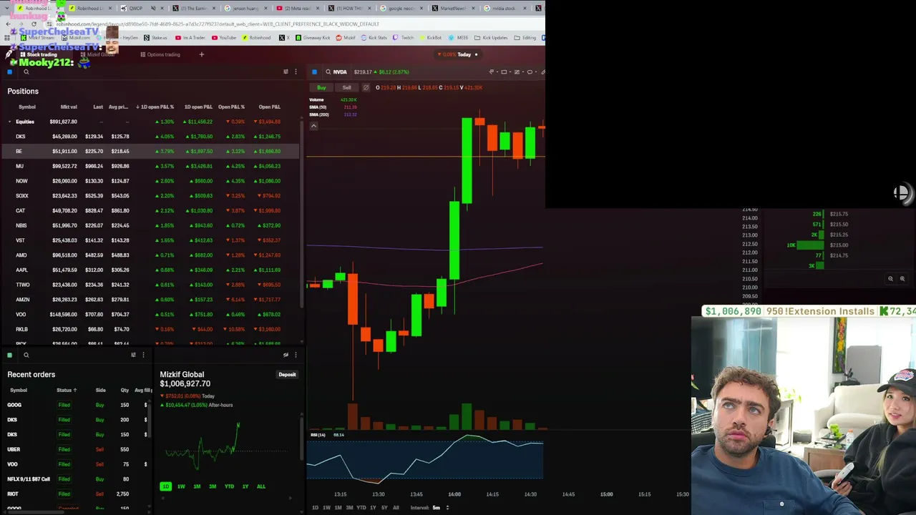This screenshot has width=916, height=515.
Task: Click the cancel-orders slashed circle icon beside Sell
Action: 366,87
